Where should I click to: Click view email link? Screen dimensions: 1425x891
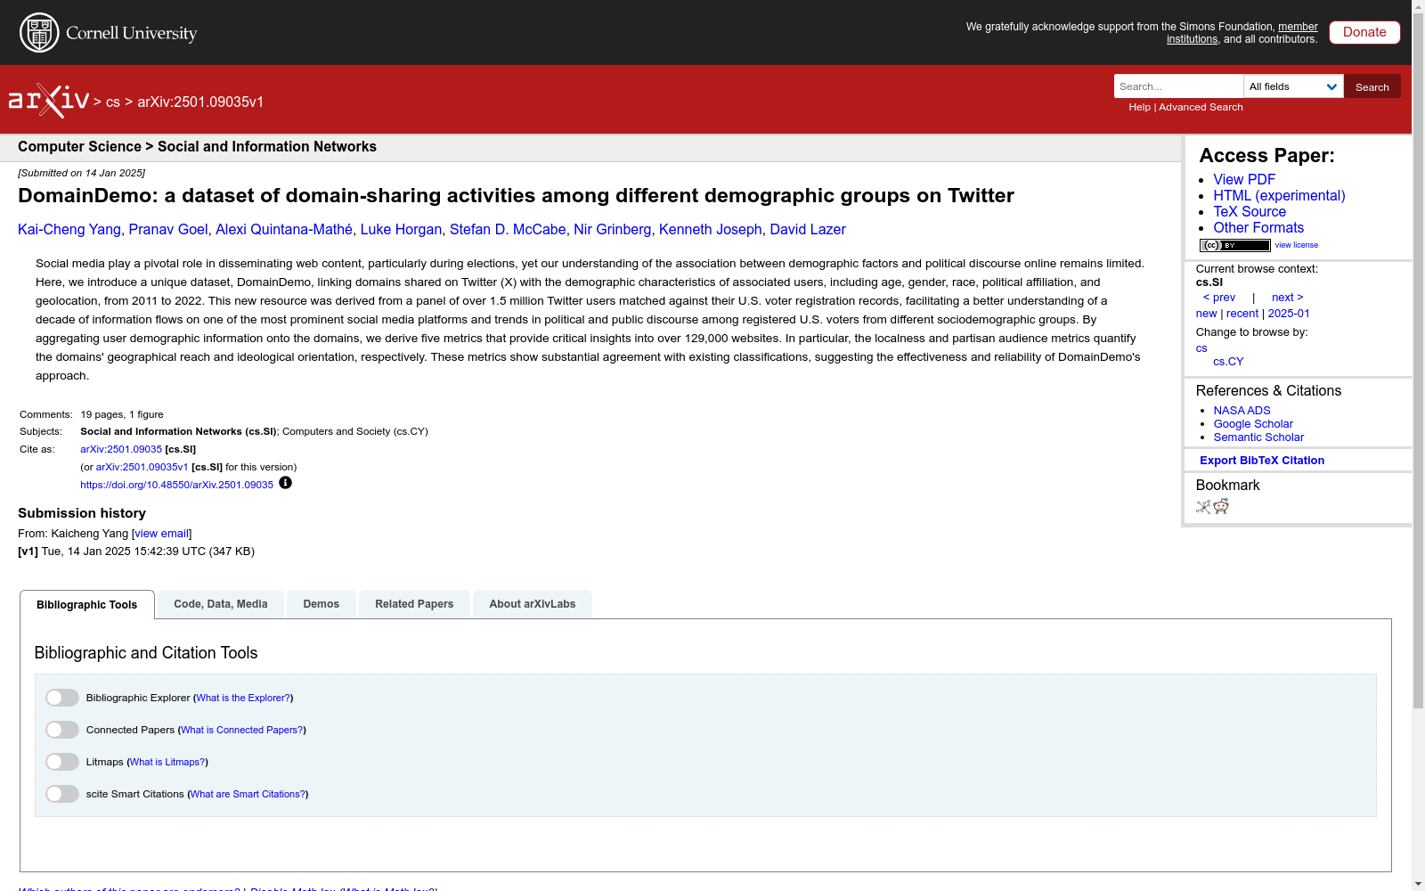[x=161, y=534]
